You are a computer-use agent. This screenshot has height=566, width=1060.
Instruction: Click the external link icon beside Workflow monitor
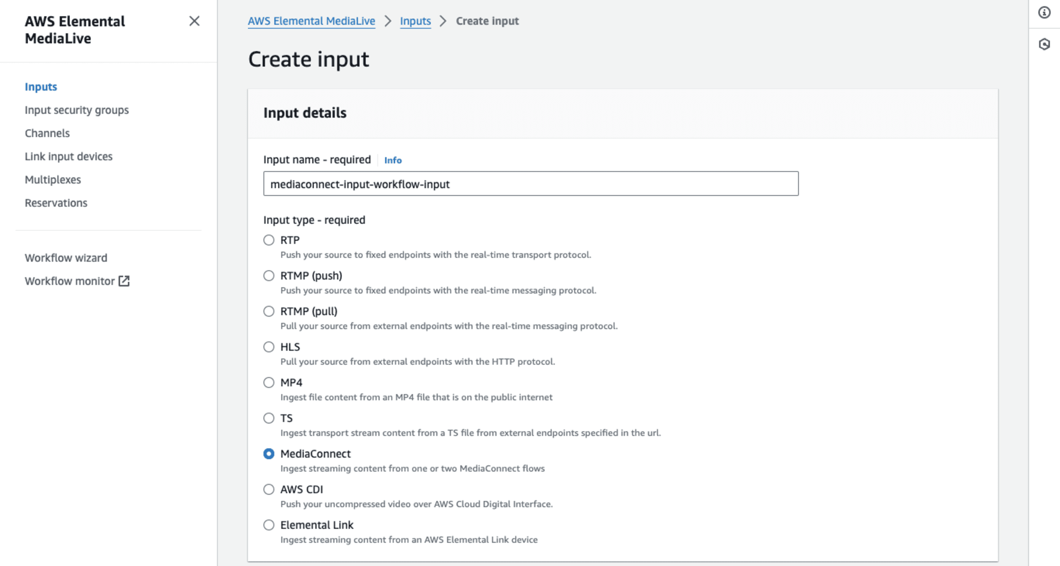(x=124, y=281)
